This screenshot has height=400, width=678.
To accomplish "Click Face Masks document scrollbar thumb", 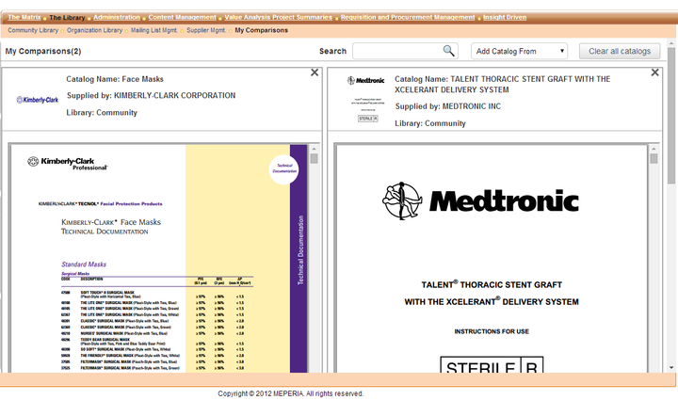I will pyautogui.click(x=314, y=158).
